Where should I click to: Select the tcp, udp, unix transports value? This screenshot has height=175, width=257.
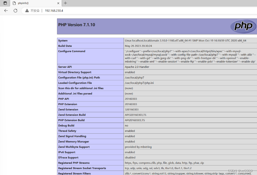coord(158,168)
